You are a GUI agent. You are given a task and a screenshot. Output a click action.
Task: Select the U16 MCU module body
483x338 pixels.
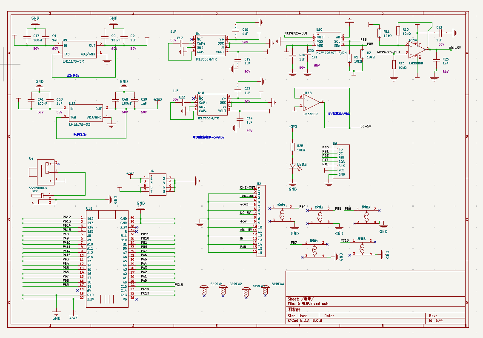pyautogui.click(x=107, y=259)
